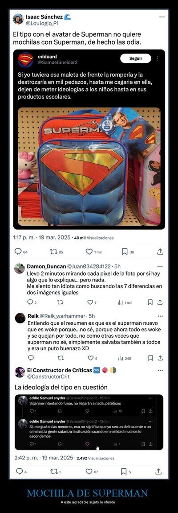
Task: Like Damon_Duncan's reply with 7 hearts
Action: coord(90,302)
